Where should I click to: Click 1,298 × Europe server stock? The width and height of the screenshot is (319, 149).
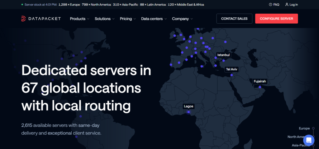click(69, 4)
